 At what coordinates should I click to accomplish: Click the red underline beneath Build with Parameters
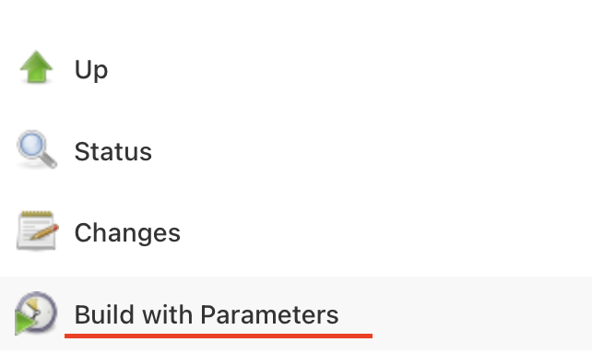(219, 336)
